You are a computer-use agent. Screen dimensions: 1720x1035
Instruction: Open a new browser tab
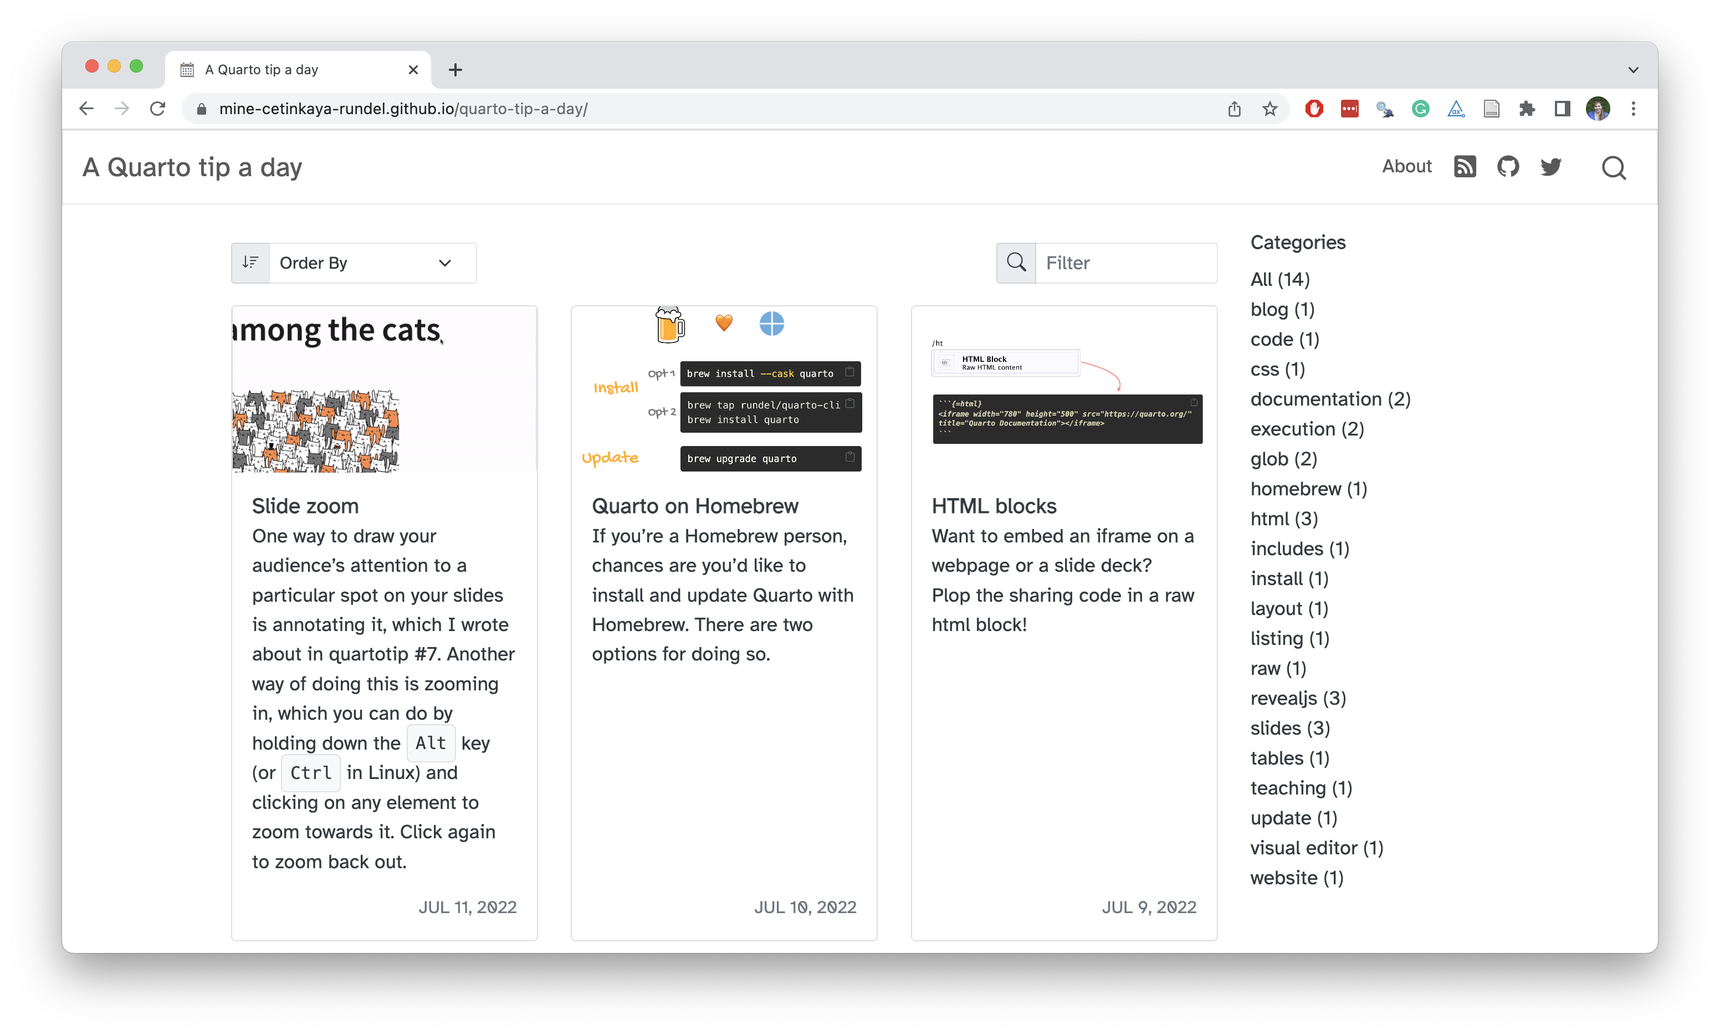click(455, 70)
